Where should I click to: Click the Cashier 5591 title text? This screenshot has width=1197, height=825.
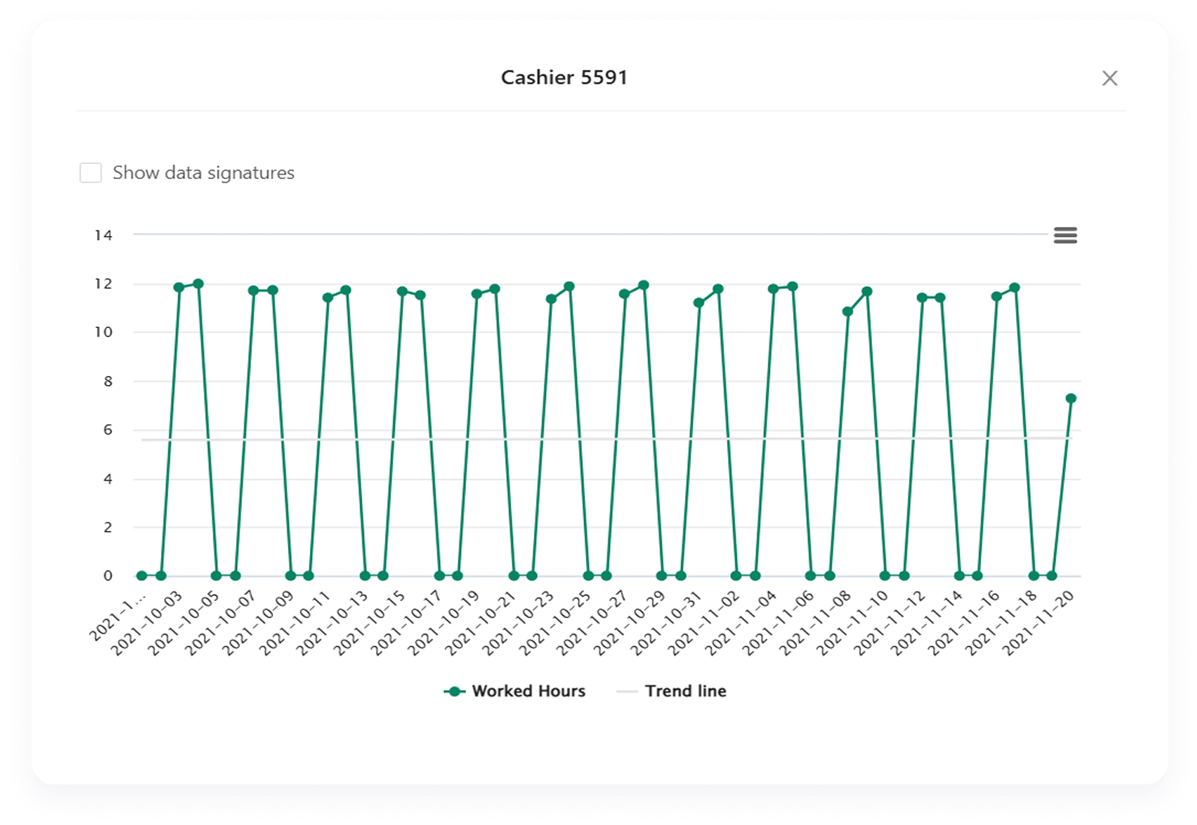tap(564, 77)
